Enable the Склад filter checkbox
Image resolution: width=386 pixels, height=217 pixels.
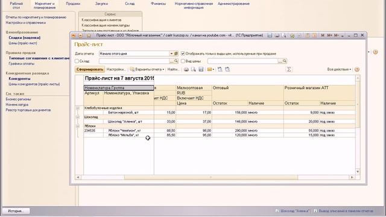[x=77, y=61]
